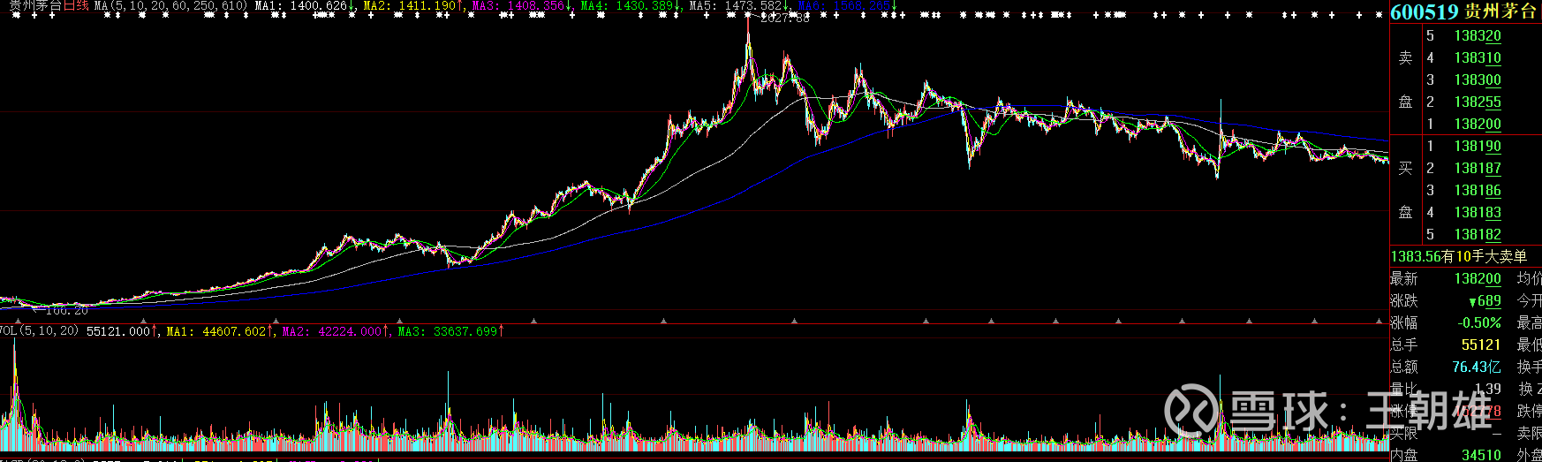Viewport: 1542px width, 462px height.
Task: Click the 总额 value 76.43亿
Action: click(x=1476, y=367)
